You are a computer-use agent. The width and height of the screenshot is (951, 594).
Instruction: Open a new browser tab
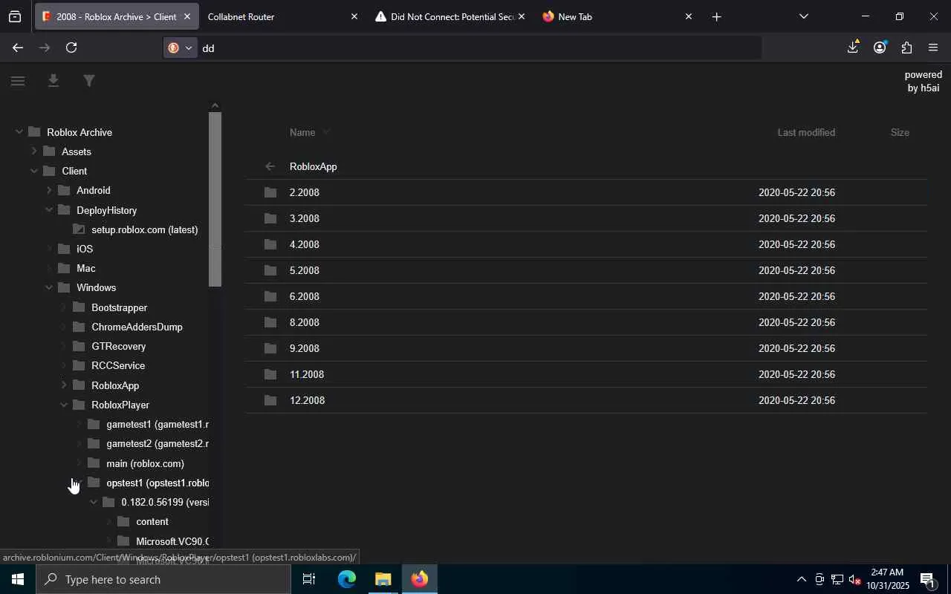716,16
